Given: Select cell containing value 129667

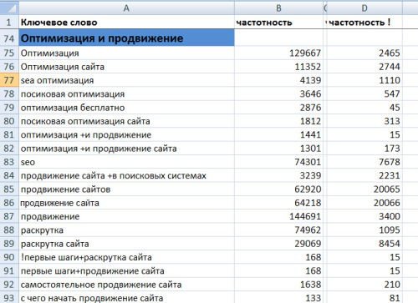Looking at the screenshot, I should pyautogui.click(x=278, y=53).
